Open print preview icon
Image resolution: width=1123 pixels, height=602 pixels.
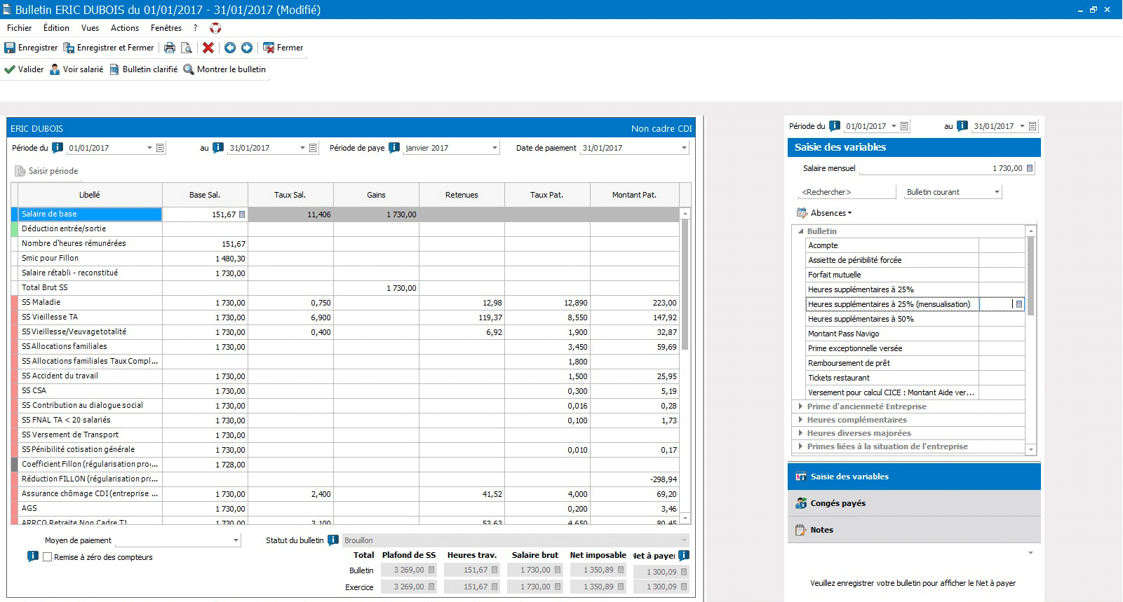pos(187,48)
